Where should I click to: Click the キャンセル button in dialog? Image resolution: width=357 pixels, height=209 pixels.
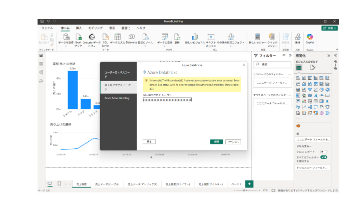click(233, 141)
